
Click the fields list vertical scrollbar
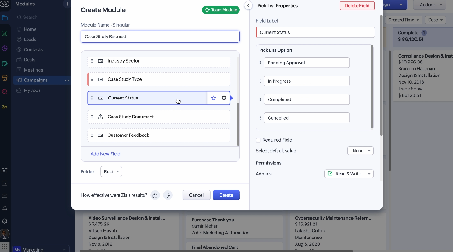(x=238, y=125)
